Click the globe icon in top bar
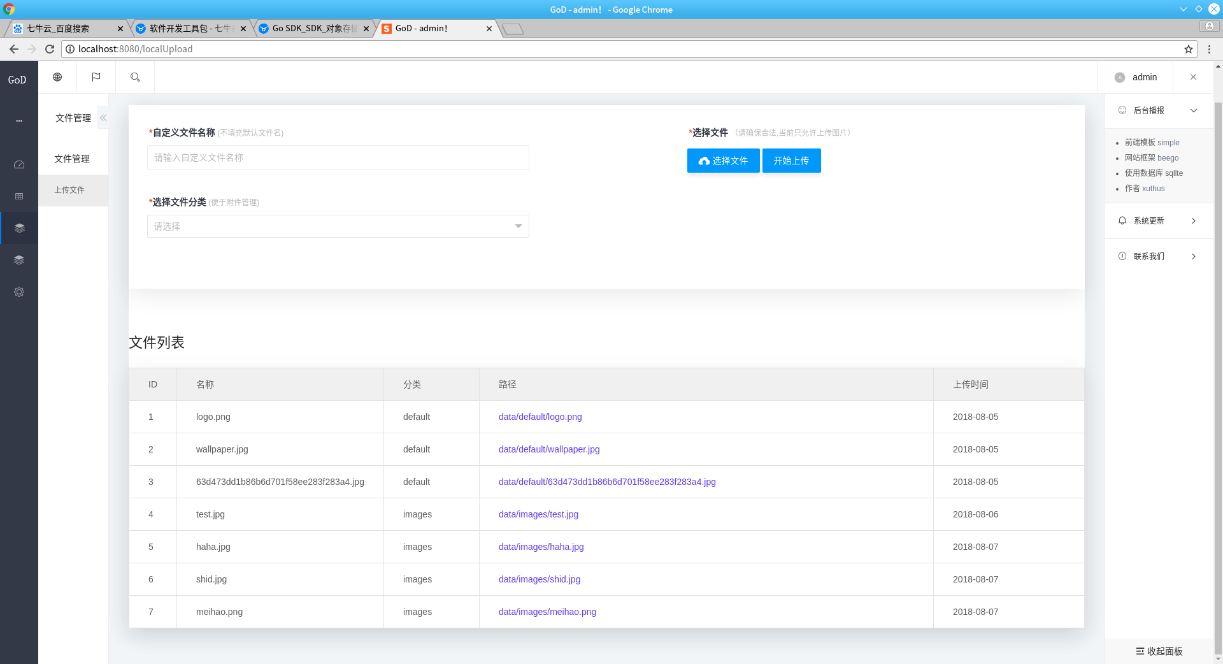Image resolution: width=1223 pixels, height=664 pixels. (x=57, y=77)
